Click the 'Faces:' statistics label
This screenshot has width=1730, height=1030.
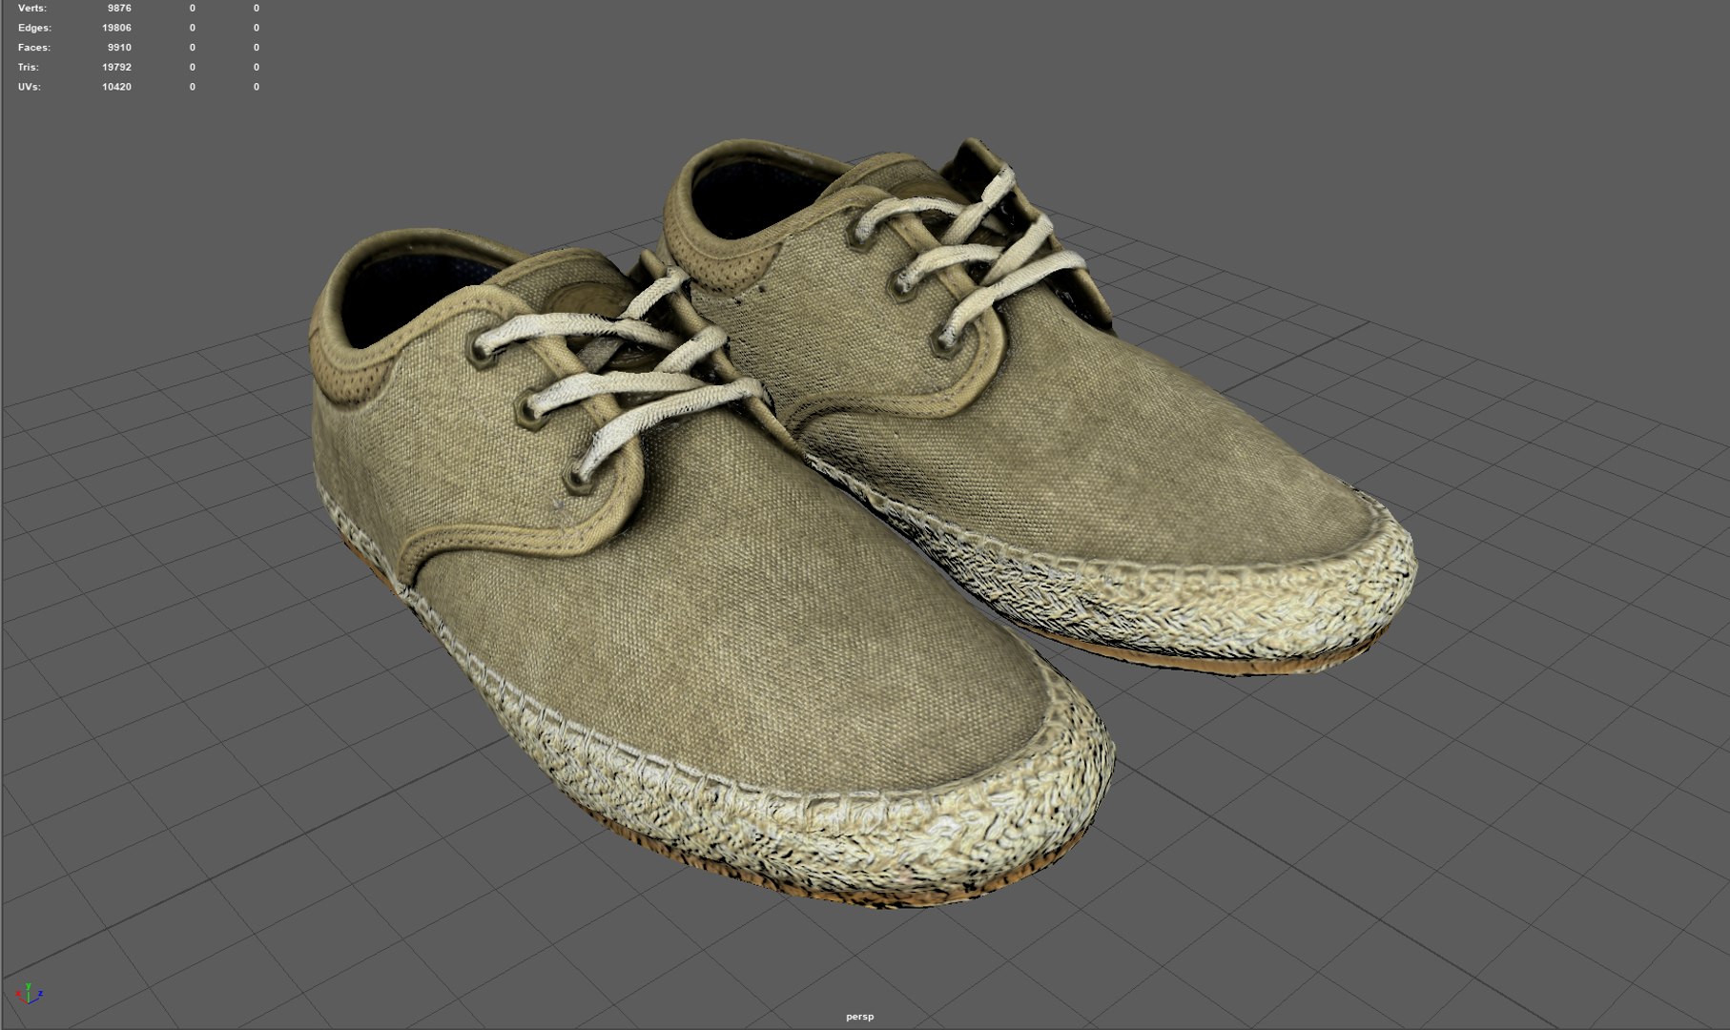coord(34,48)
